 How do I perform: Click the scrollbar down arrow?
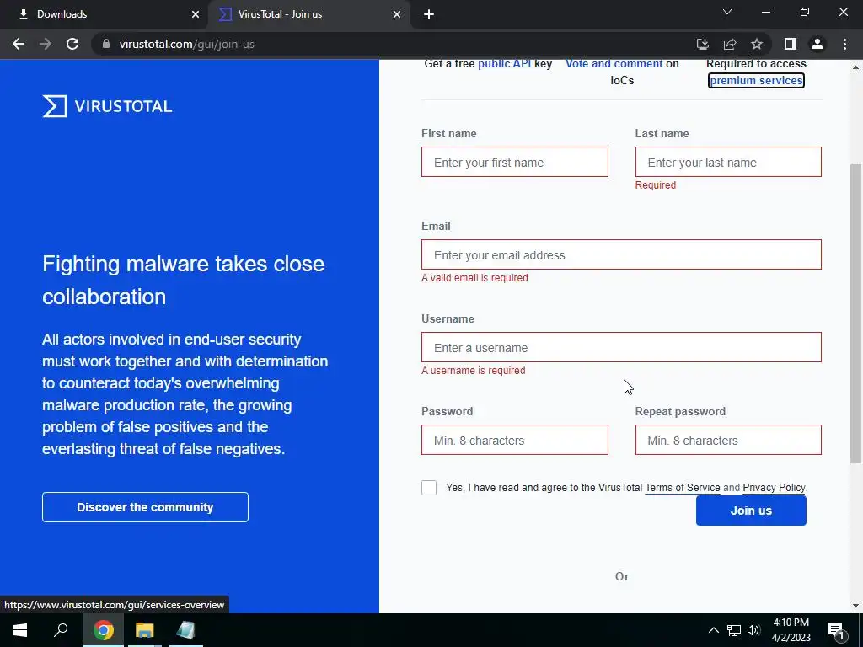(856, 606)
